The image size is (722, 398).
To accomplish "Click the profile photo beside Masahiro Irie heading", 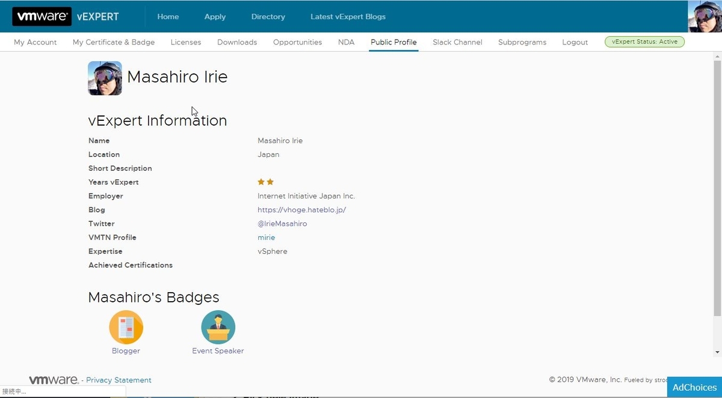I will tap(105, 78).
